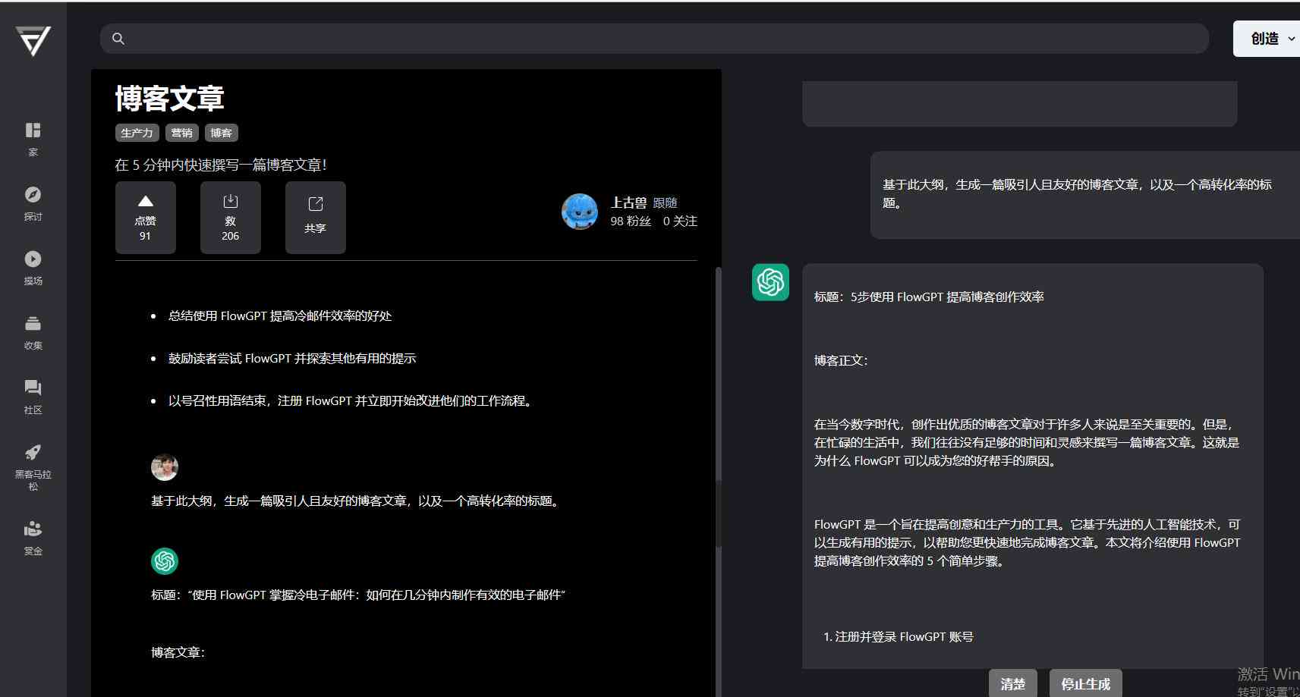Click 博客正文: line in right chat

click(x=841, y=360)
